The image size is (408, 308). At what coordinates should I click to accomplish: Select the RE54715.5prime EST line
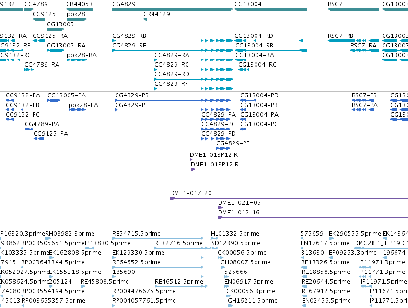(158, 238)
